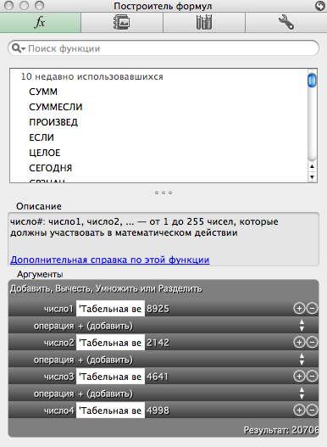Open the Compatibility wrench tab
Image resolution: width=327 pixels, height=447 pixels.
click(286, 23)
